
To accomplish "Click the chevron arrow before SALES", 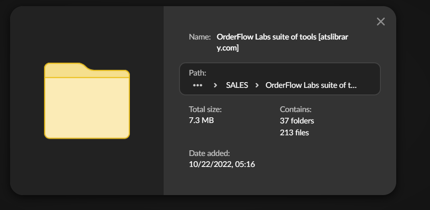I will (215, 85).
